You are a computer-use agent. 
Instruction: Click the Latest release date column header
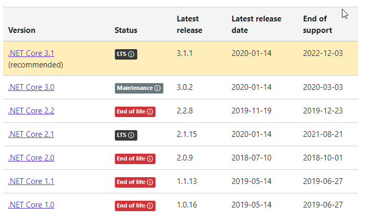pyautogui.click(x=256, y=25)
